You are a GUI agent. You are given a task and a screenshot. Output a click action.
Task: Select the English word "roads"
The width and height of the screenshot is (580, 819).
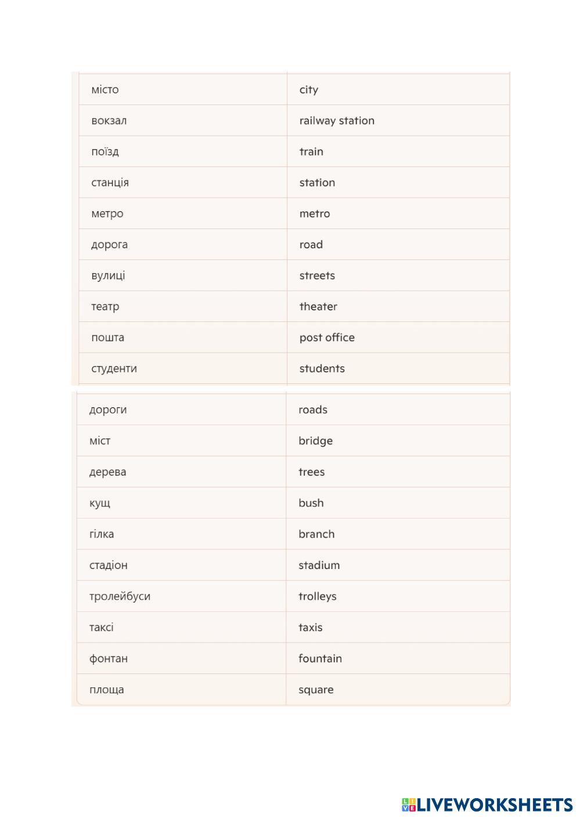click(313, 410)
